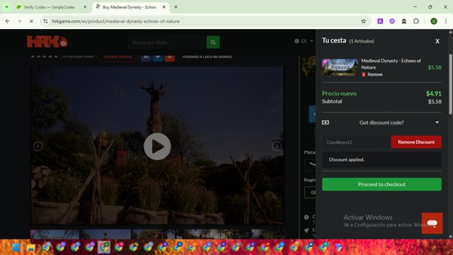
Task: Click the address bar URL
Action: tap(116, 21)
